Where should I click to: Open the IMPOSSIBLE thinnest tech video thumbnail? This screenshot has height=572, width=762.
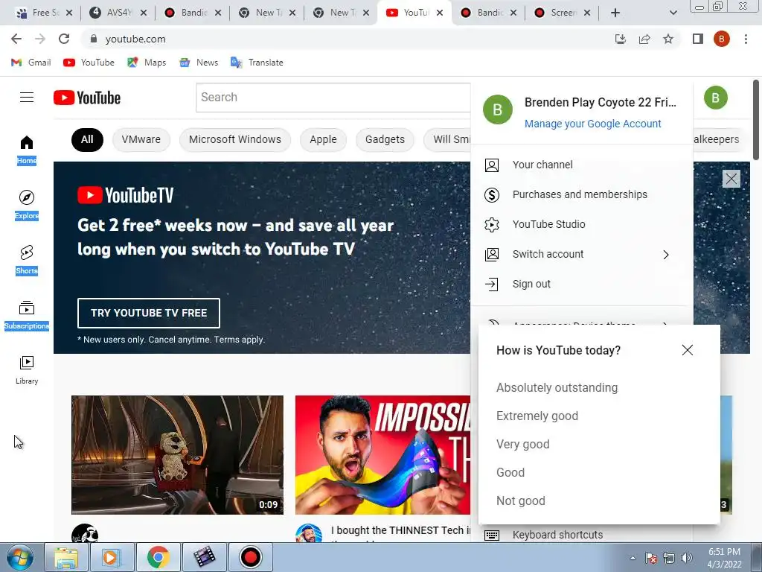click(x=383, y=455)
